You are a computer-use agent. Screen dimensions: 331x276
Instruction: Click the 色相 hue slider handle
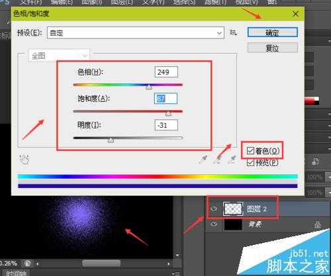149,87
